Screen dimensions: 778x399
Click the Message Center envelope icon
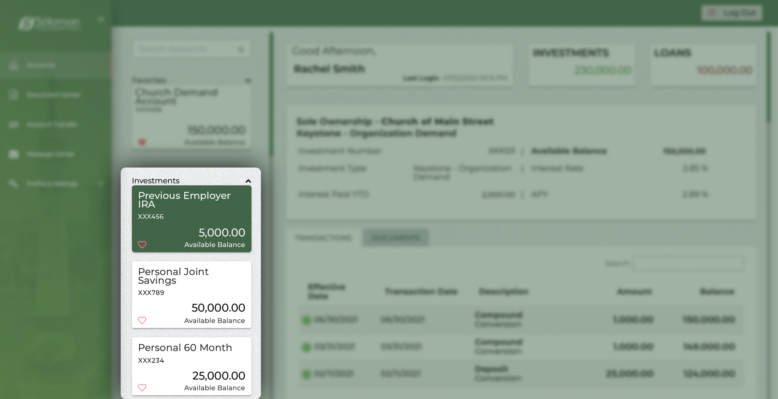[13, 154]
